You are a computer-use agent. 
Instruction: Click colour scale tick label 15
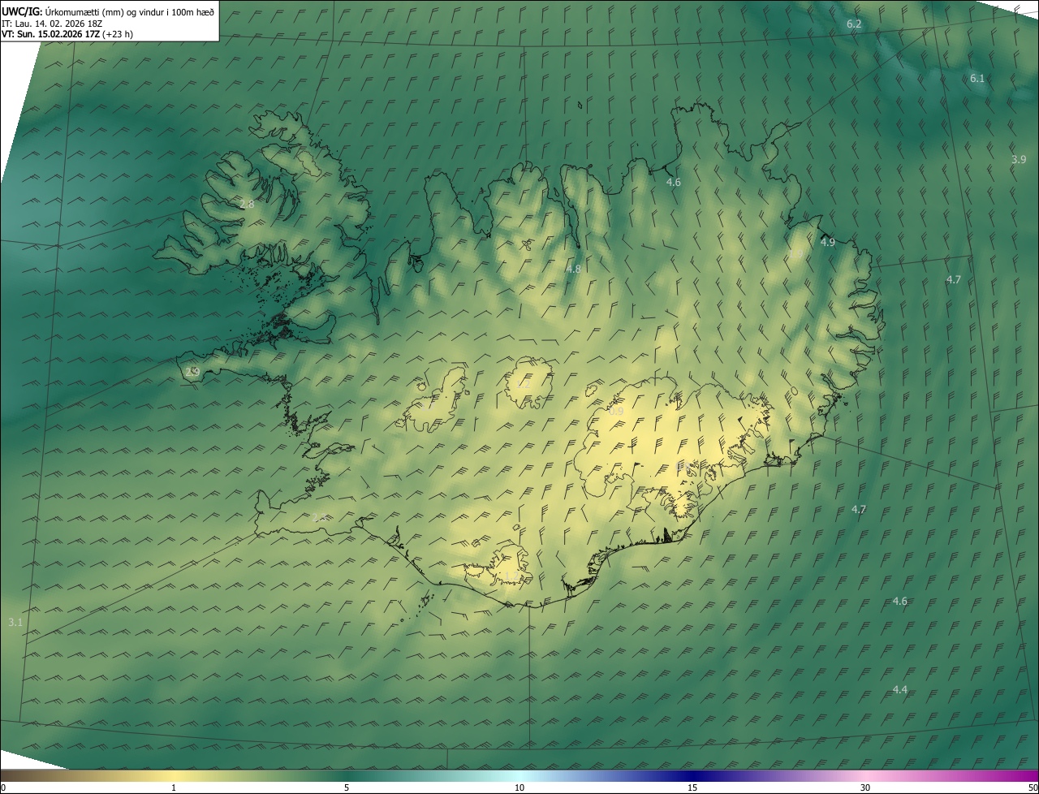click(692, 788)
